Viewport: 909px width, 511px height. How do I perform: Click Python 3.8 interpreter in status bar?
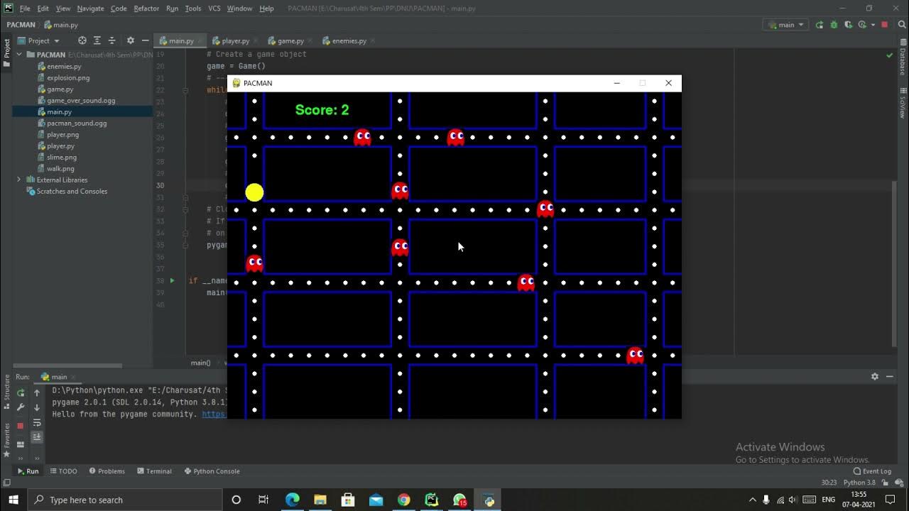[x=859, y=483]
